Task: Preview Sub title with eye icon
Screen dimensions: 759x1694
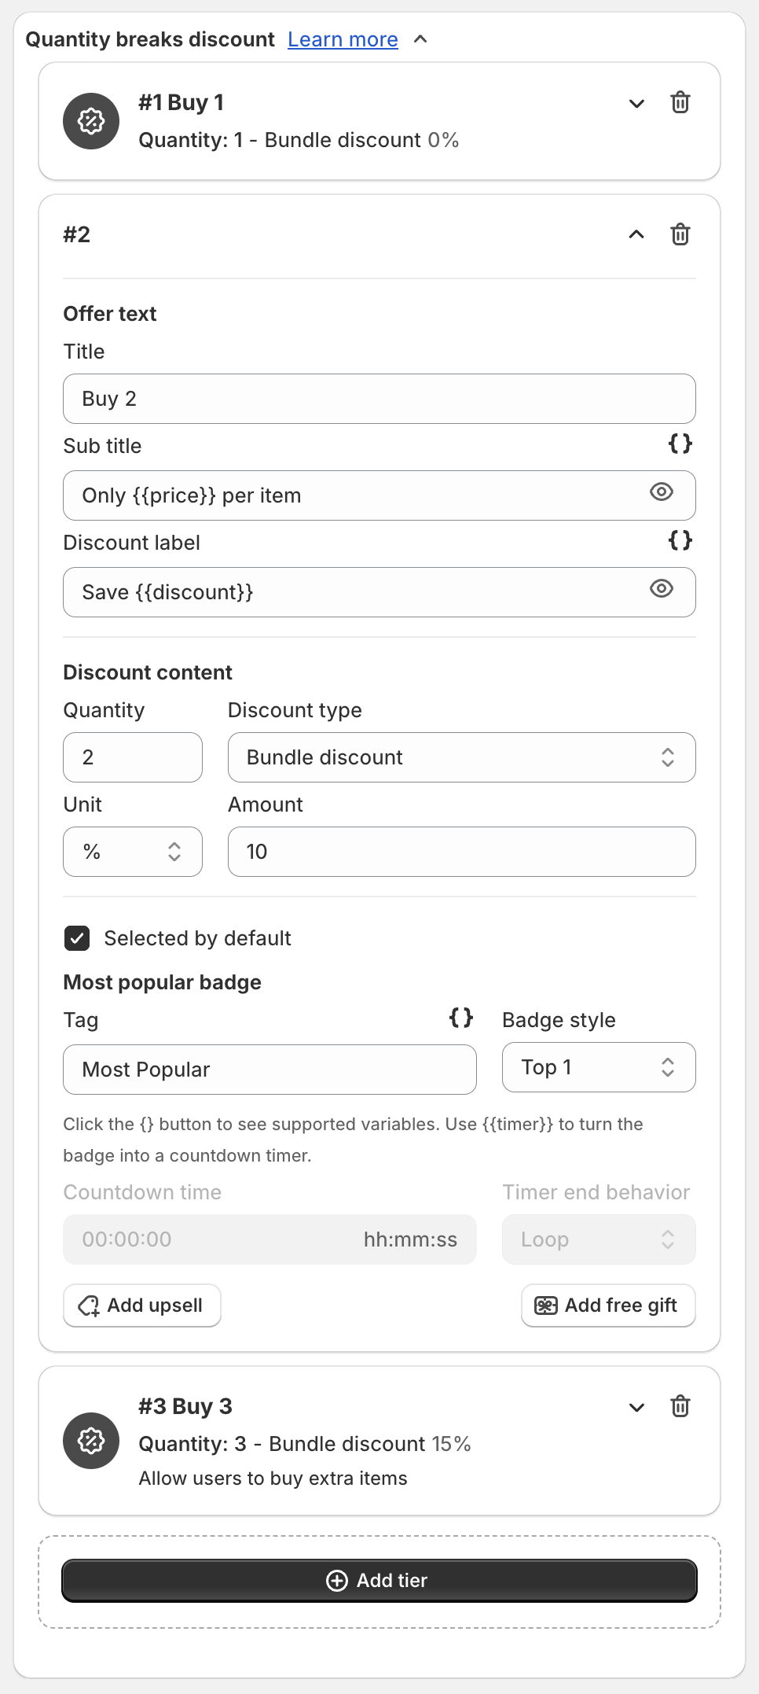Action: click(x=662, y=492)
